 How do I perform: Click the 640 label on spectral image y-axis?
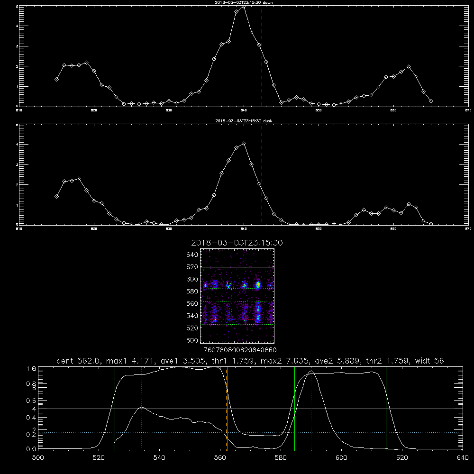[x=192, y=255]
